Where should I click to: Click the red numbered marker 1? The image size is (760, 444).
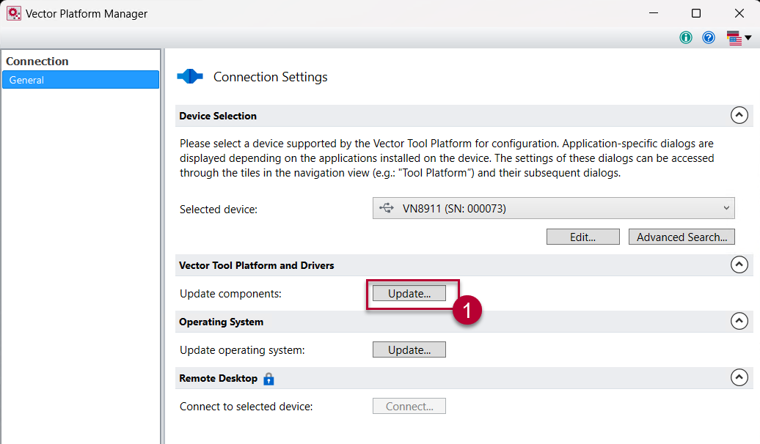[x=467, y=310]
